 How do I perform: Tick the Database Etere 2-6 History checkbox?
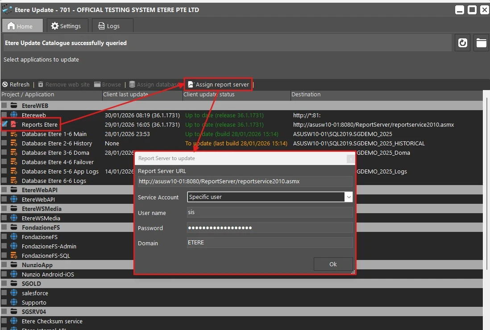(x=4, y=143)
